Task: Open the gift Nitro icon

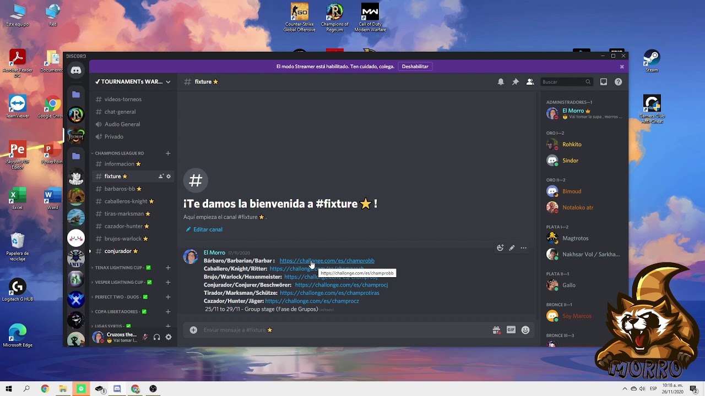Action: coord(496,330)
